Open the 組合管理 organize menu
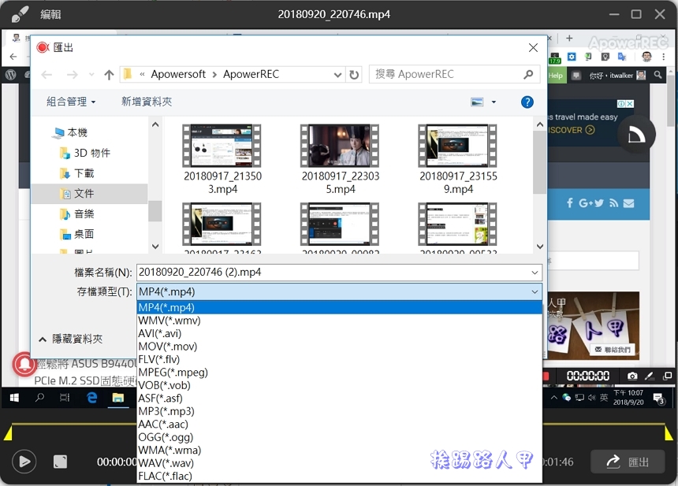This screenshot has width=678, height=486. 71,102
